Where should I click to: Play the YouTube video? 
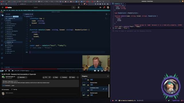(6, 71)
